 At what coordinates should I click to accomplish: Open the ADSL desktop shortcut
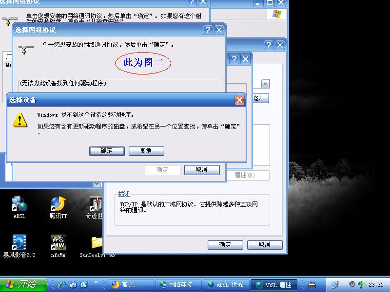(x=19, y=207)
